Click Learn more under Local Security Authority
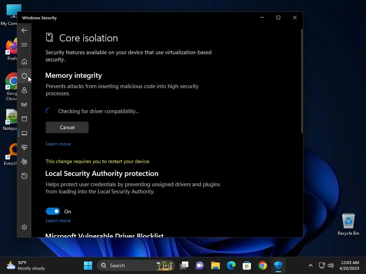This screenshot has width=366, height=274. [x=58, y=220]
